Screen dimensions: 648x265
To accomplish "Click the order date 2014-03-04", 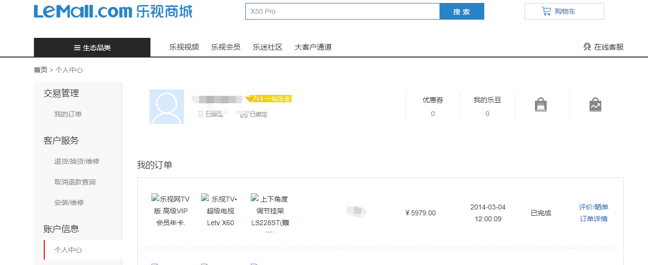I will (x=488, y=207).
